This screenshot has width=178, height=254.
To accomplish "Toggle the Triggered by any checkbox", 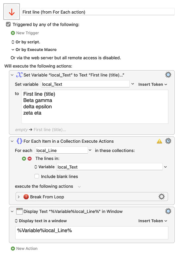I will pyautogui.click(x=8, y=25).
